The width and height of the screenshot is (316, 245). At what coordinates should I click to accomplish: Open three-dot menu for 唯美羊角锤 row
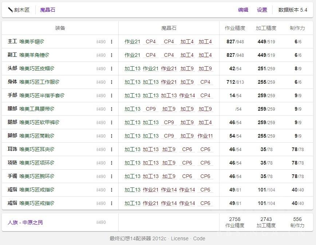pyautogui.click(x=111, y=55)
